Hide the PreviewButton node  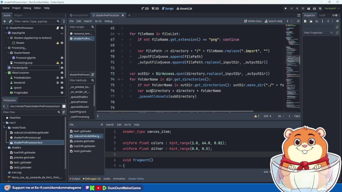(62, 78)
